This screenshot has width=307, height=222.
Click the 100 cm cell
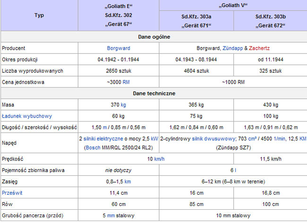tap(270, 204)
